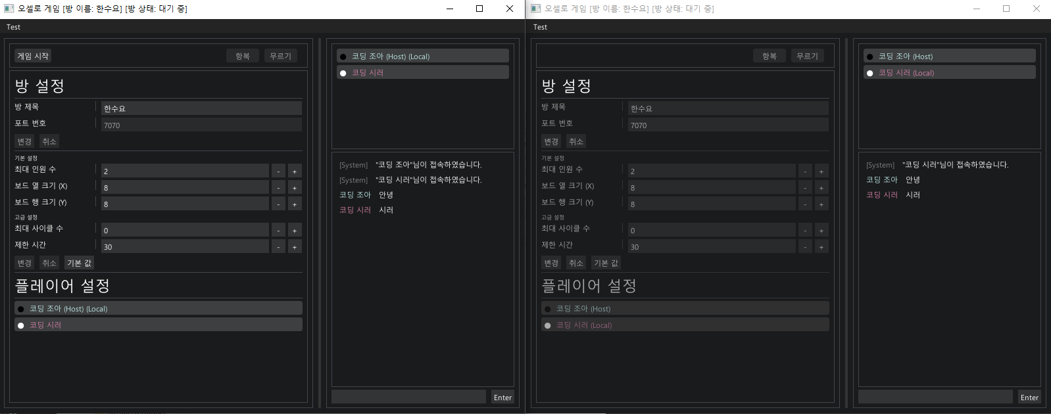1051x414 pixels.
Task: Click the white stone beside 코딩 시러 under 플레이어 설정, left window
Action: tap(21, 325)
